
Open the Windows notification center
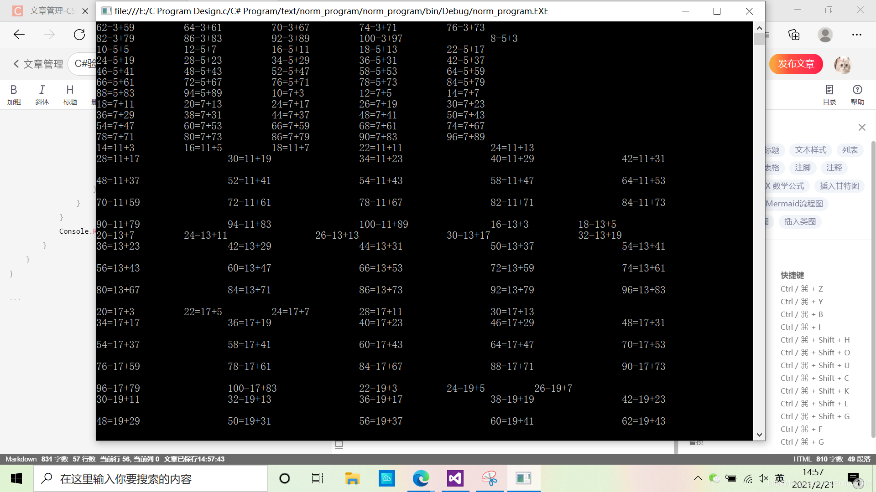(x=853, y=478)
